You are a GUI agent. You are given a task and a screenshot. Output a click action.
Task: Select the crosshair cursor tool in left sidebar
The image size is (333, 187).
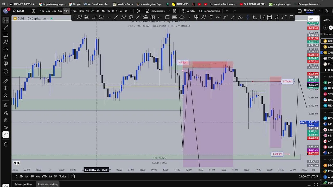[6, 20]
